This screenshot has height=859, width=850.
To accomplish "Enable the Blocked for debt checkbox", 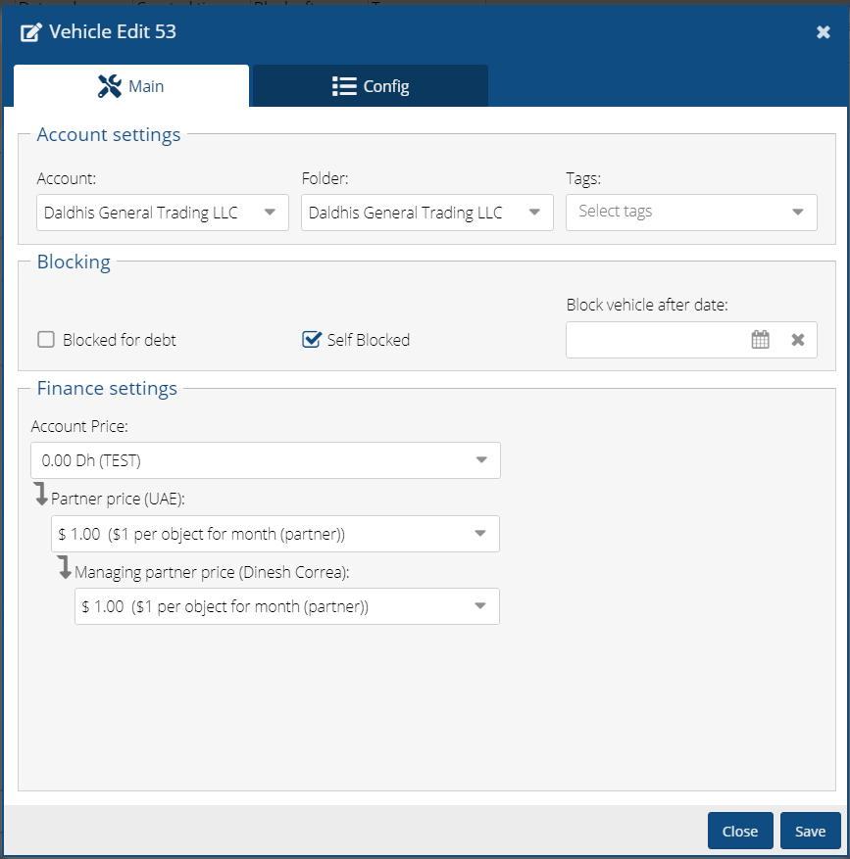I will click(x=46, y=340).
